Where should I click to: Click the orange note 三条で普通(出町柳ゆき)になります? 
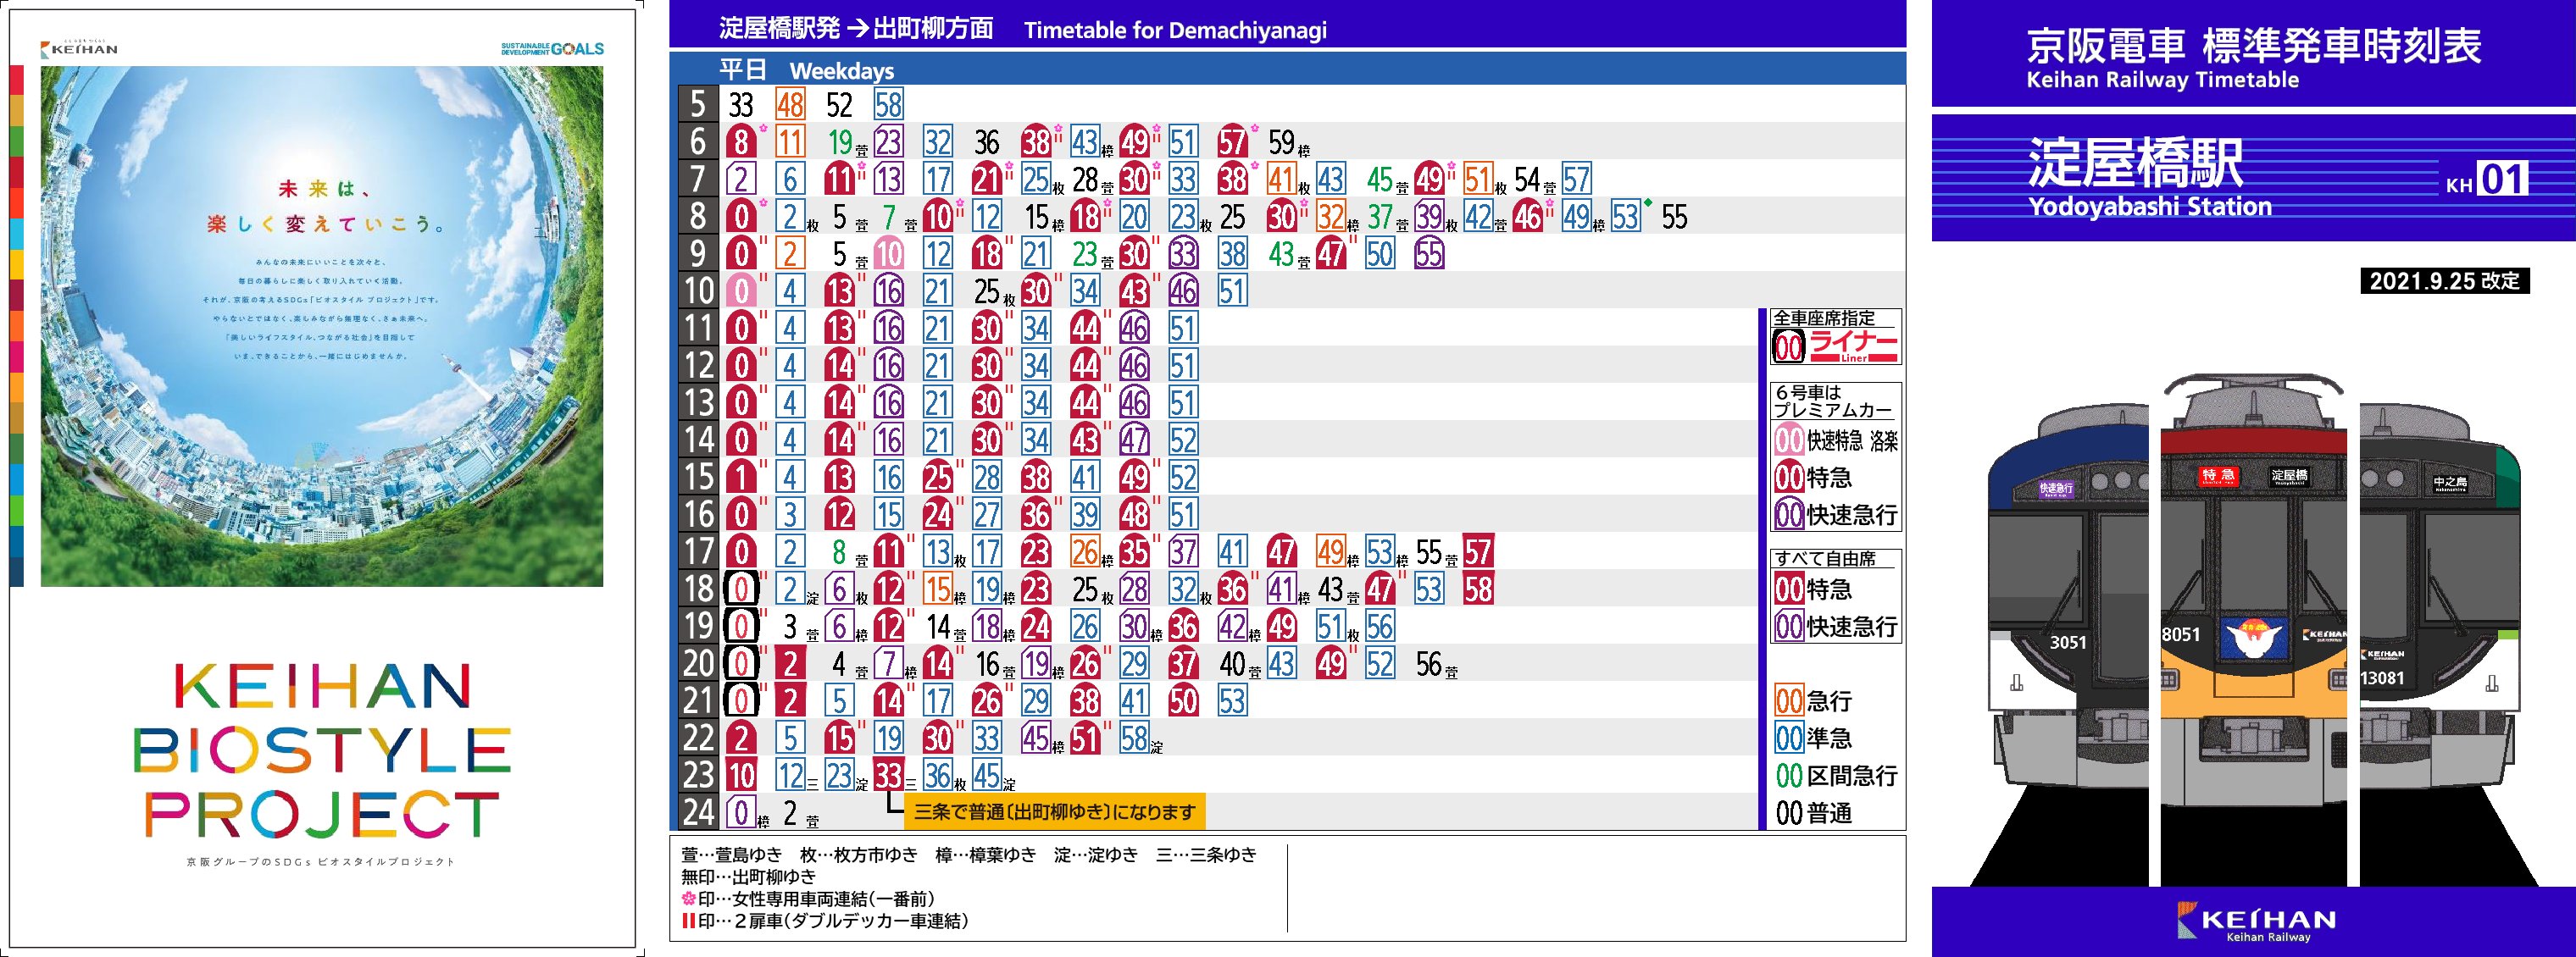point(1055,812)
